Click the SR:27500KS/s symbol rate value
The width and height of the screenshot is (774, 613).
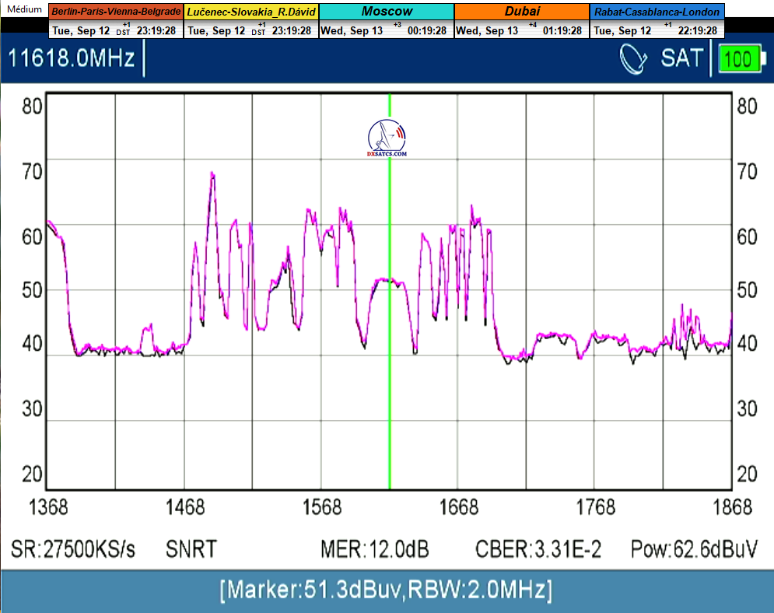[x=73, y=549]
